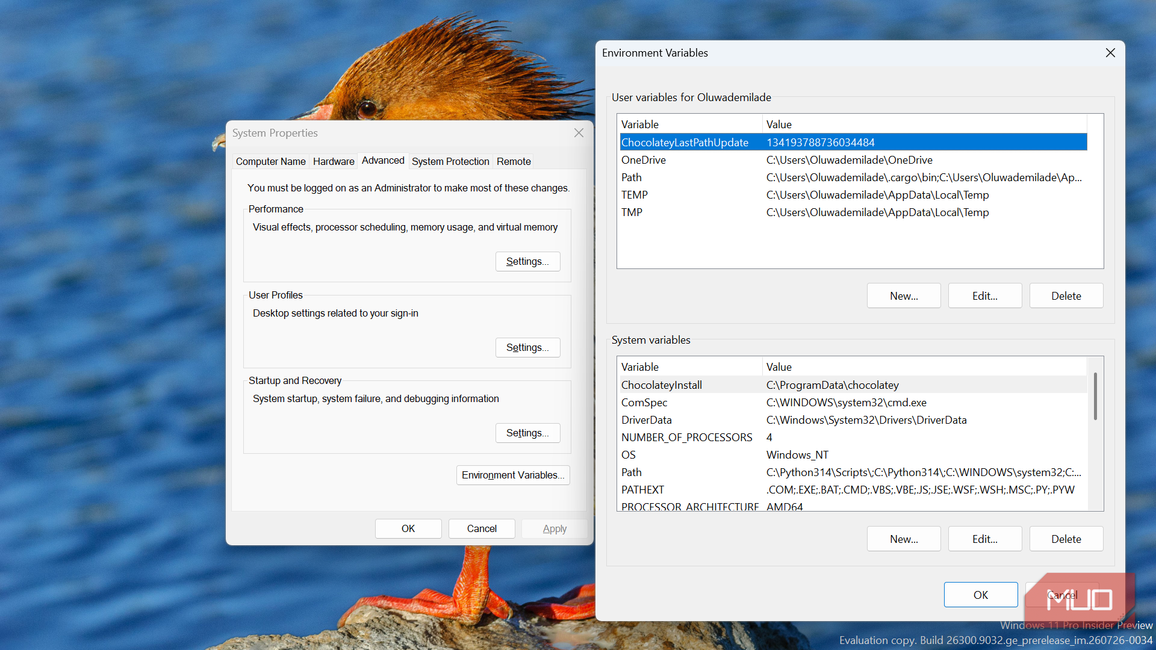
Task: Select ChocolateyInstall system variable
Action: coord(853,385)
